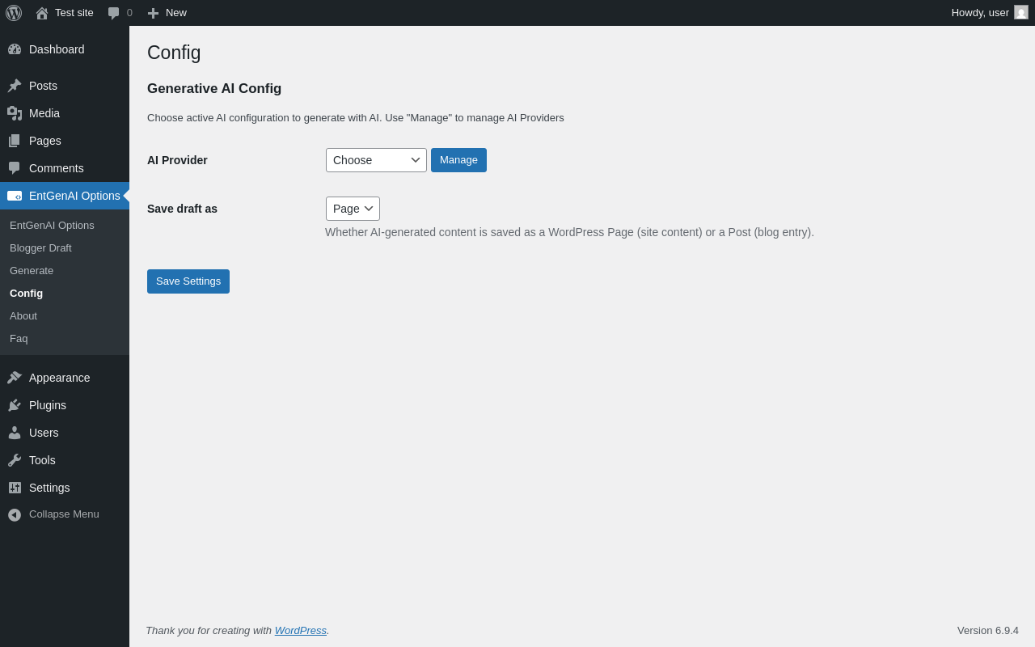Open the Media menu item

pos(44,113)
